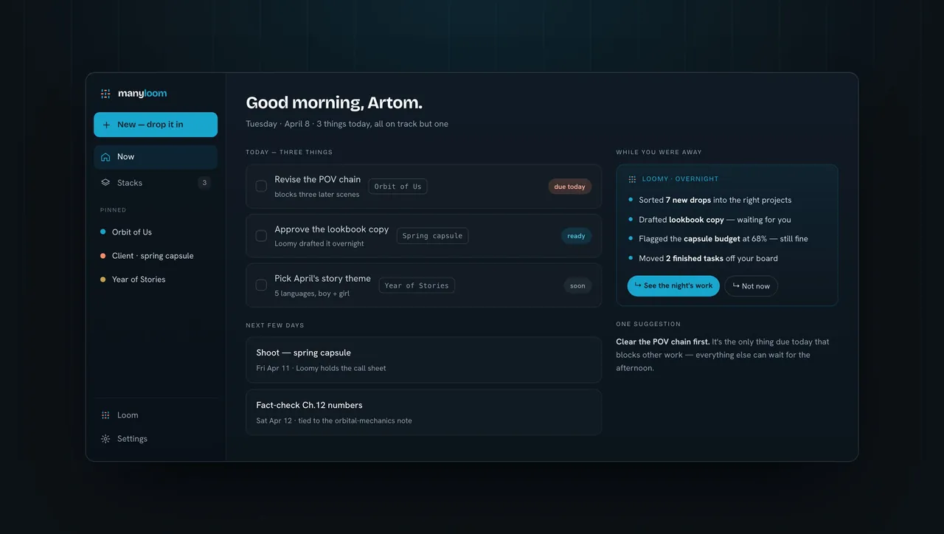Click the grid icon beside Loom
944x534 pixels.
(x=105, y=415)
